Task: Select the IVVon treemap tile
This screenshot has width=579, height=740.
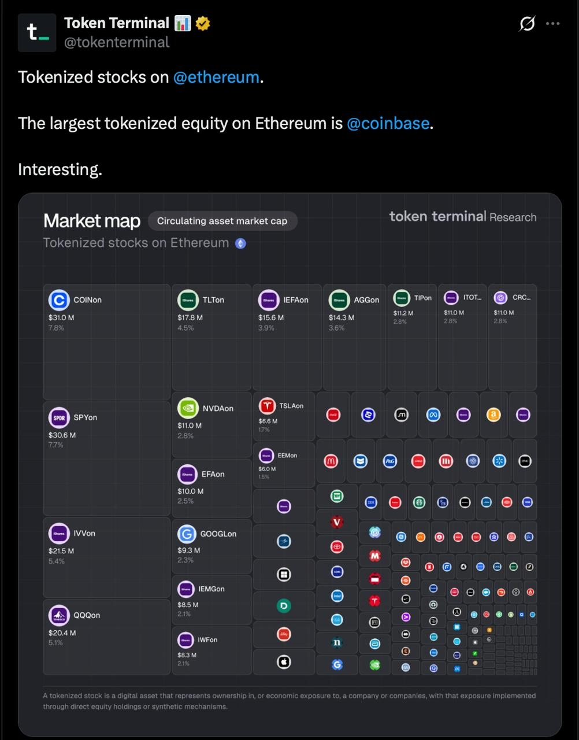Action: pos(106,557)
